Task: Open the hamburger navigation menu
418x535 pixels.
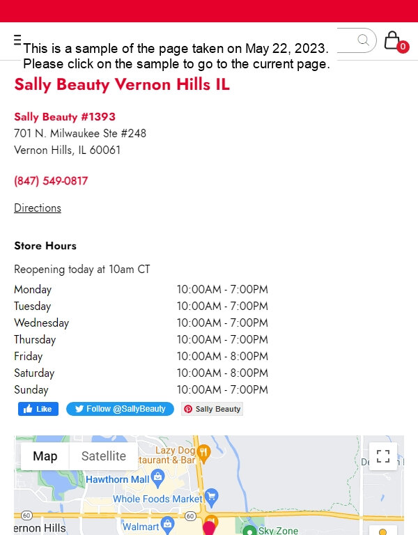Action: [x=17, y=40]
